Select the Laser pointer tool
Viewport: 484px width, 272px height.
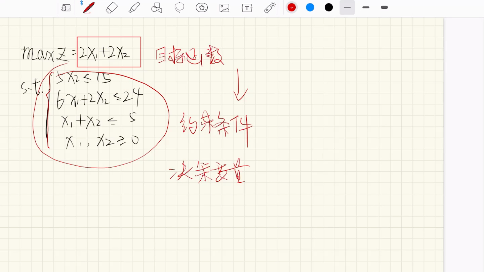270,7
